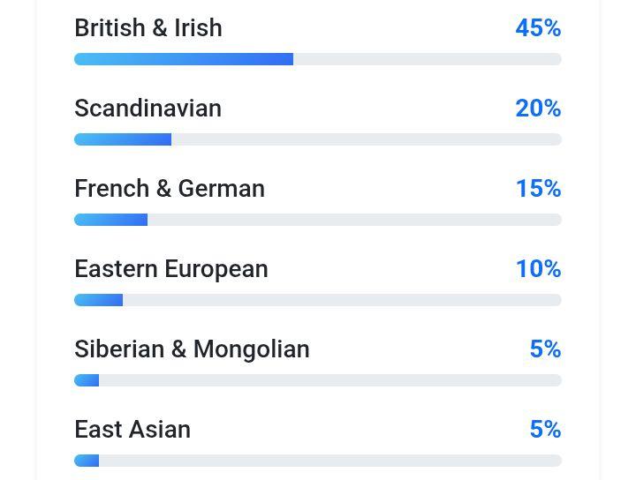The width and height of the screenshot is (636, 480).
Task: Click the 20% Scandinavian percentage
Action: point(538,109)
